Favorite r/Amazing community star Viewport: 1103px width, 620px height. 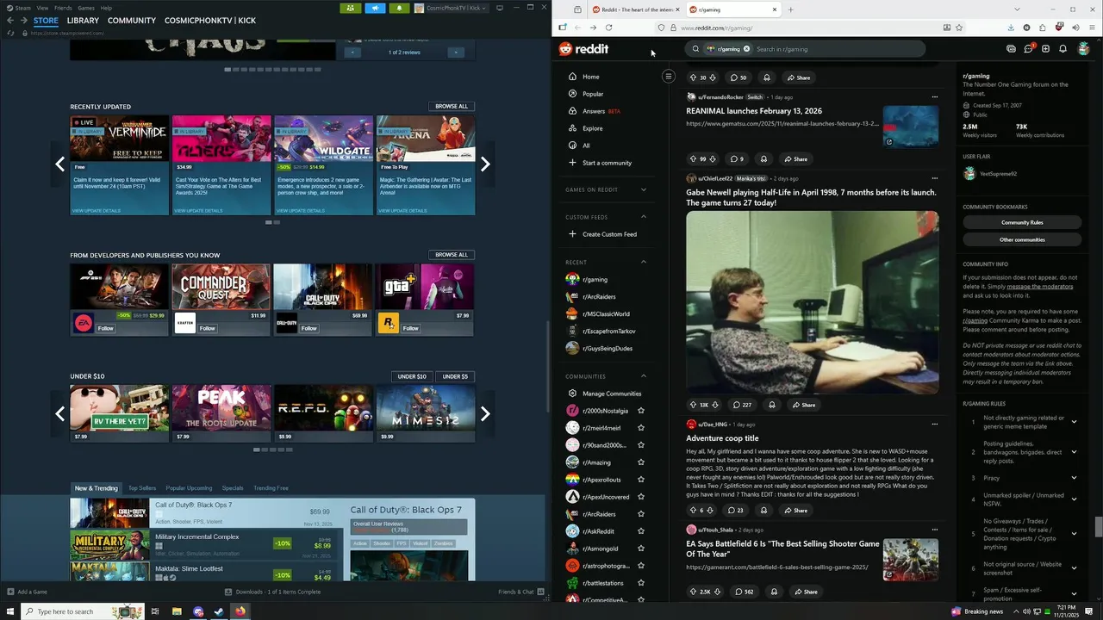pos(640,462)
